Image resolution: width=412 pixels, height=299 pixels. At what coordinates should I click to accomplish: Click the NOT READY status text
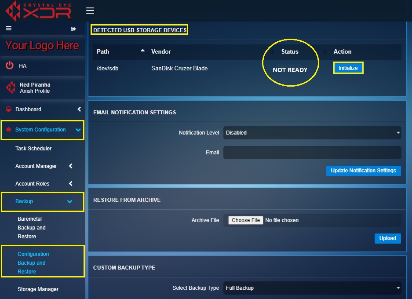(290, 70)
